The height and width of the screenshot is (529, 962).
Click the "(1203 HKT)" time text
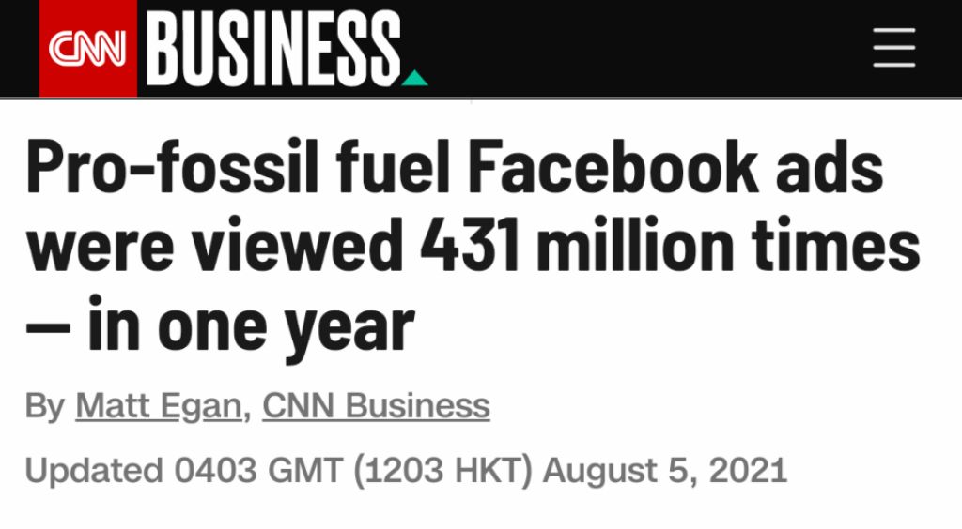443,469
